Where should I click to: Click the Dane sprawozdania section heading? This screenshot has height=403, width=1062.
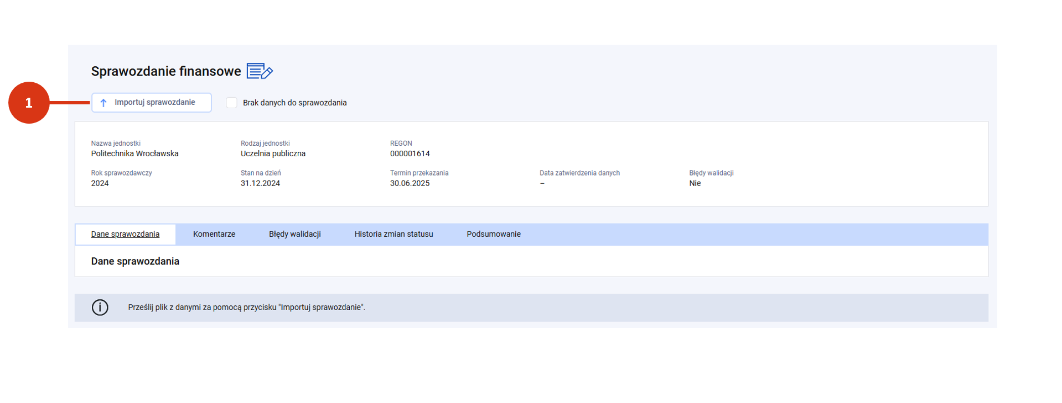[135, 261]
